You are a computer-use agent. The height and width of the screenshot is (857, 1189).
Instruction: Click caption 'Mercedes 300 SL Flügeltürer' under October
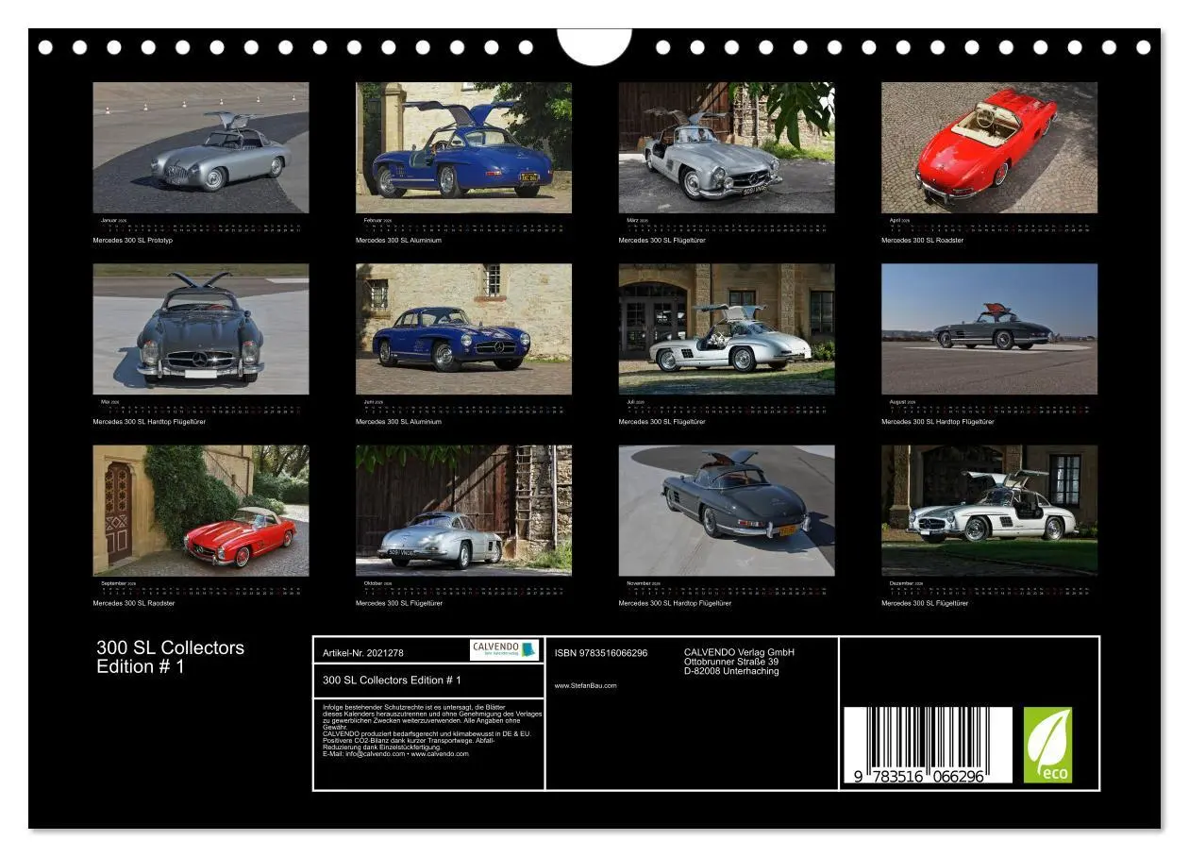[398, 603]
